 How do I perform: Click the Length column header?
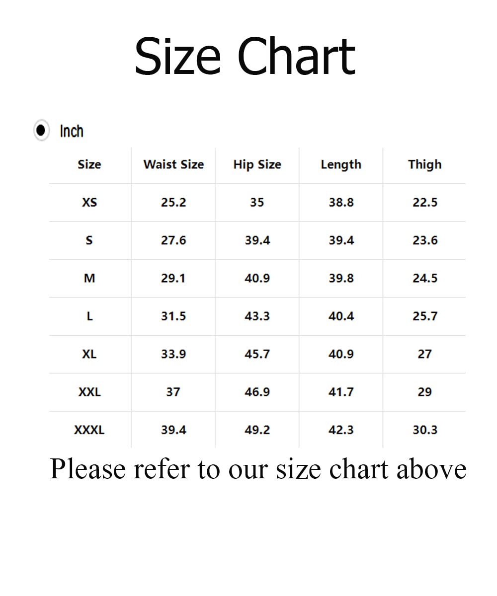pyautogui.click(x=341, y=164)
